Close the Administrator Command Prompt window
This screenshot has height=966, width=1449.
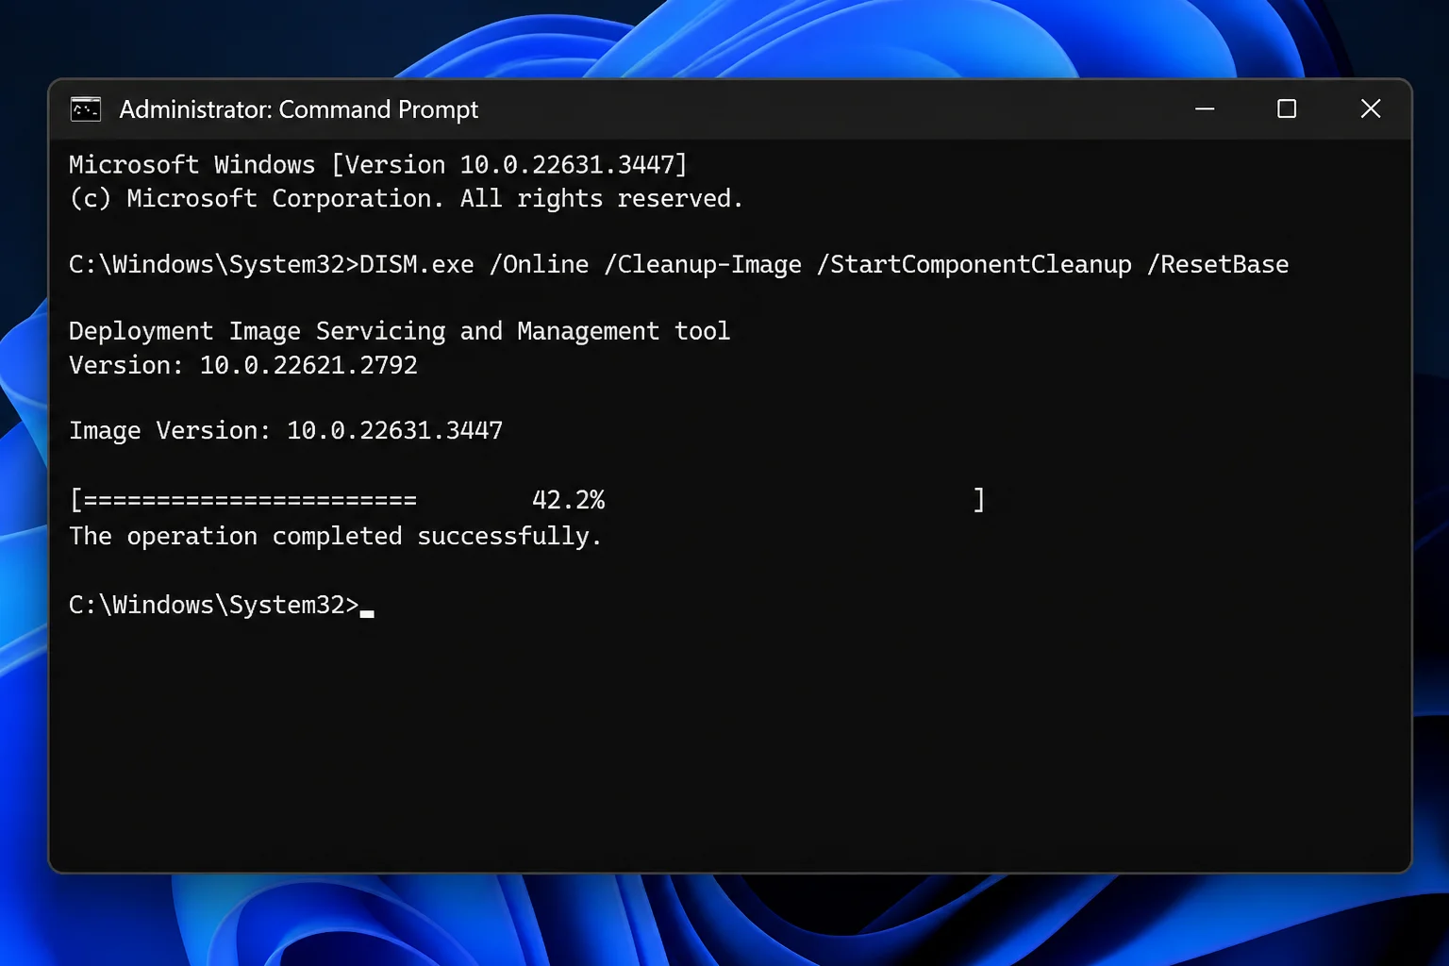1371,109
